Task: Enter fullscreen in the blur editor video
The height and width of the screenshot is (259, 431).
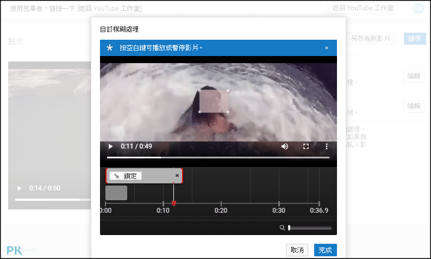Action: point(306,146)
